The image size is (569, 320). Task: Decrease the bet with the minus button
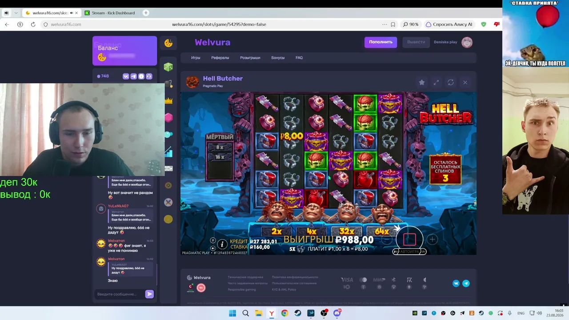[x=387, y=240]
